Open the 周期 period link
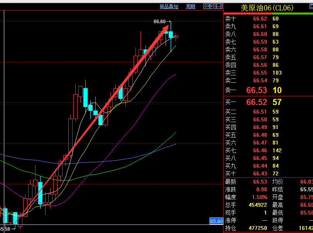313x233 pixels. 190,7
